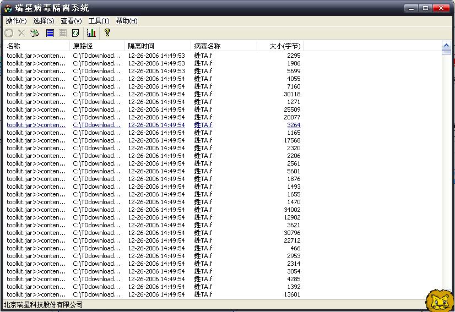This screenshot has width=455, height=312.
Task: Select the row with size 2320
Action: click(x=154, y=148)
